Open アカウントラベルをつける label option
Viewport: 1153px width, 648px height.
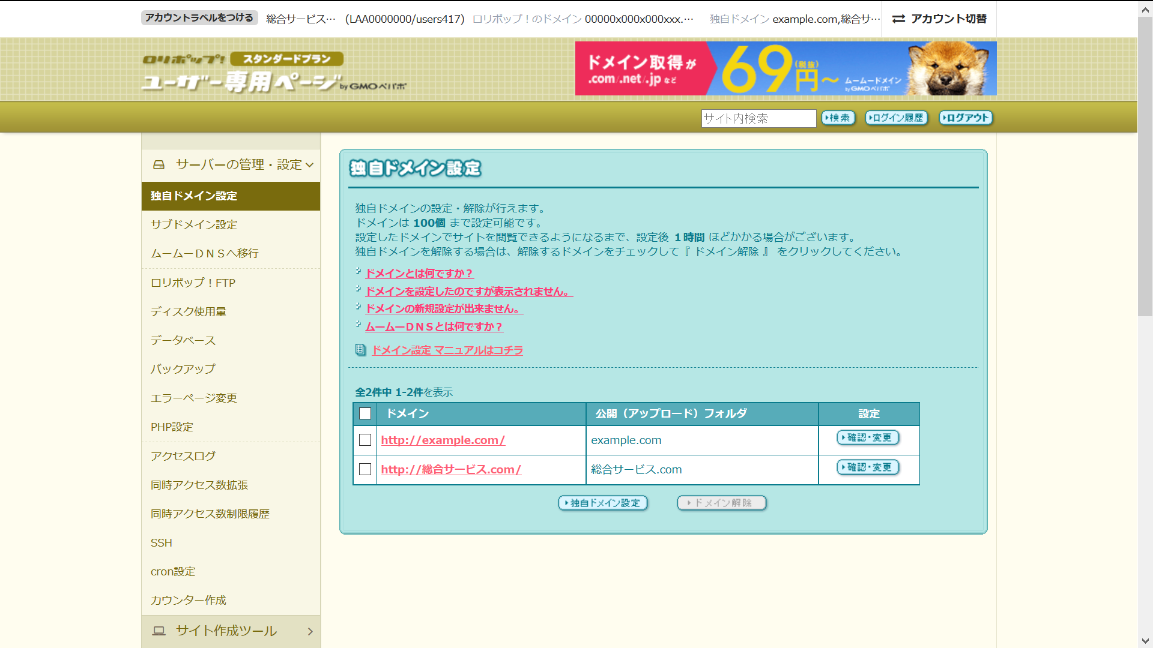pos(199,18)
